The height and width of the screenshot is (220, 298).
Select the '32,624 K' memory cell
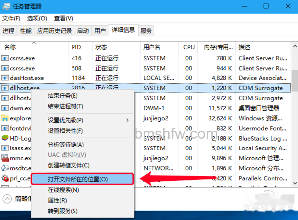[x=220, y=118]
